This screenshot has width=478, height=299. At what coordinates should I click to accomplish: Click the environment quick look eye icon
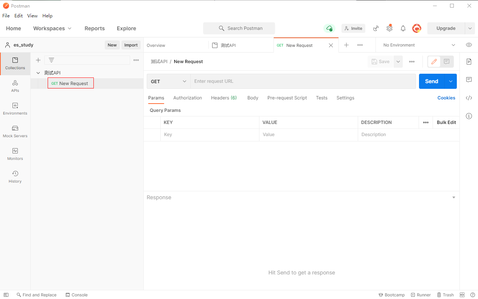(x=469, y=45)
